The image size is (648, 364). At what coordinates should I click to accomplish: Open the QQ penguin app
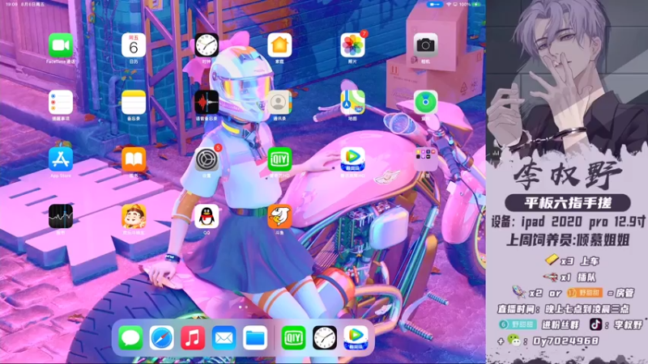pyautogui.click(x=207, y=216)
